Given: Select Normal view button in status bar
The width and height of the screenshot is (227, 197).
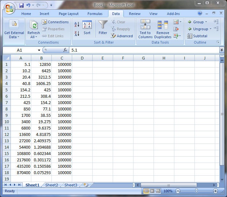Looking at the screenshot, I should (x=146, y=191).
